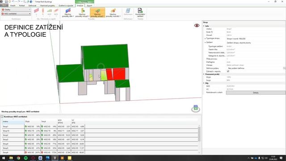Open Všechny posudky nosníků results

[x=113, y=13]
